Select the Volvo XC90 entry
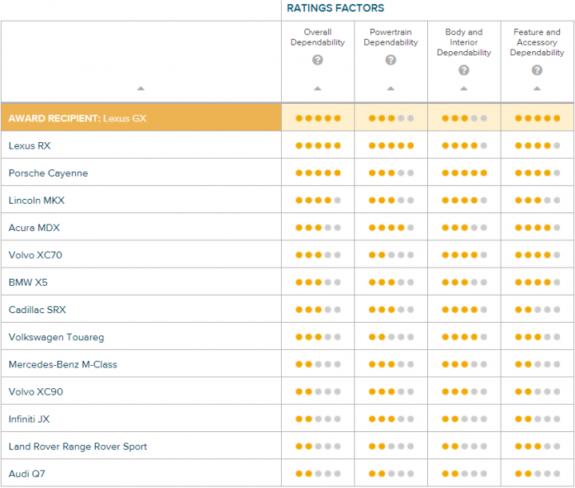The image size is (575, 488). coord(36,391)
